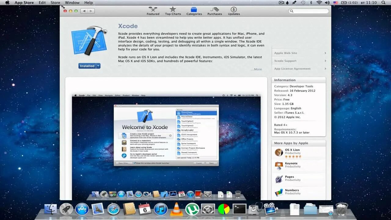Open Spotlight search in the menu bar
The width and height of the screenshot is (391, 220).
tap(384, 2)
